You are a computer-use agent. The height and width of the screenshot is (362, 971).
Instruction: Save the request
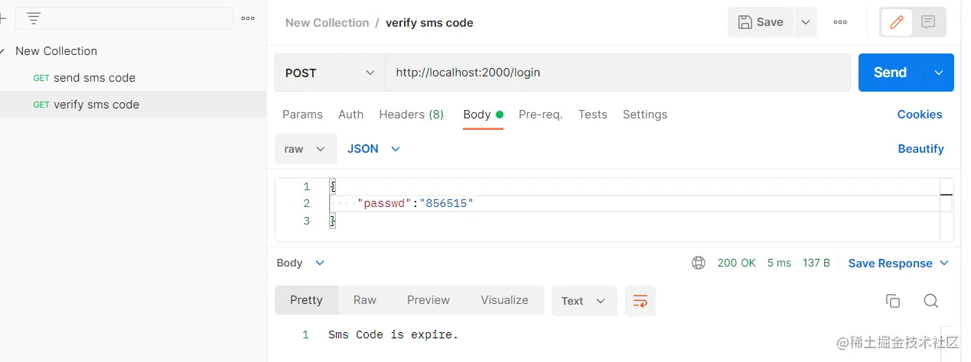pyautogui.click(x=761, y=22)
